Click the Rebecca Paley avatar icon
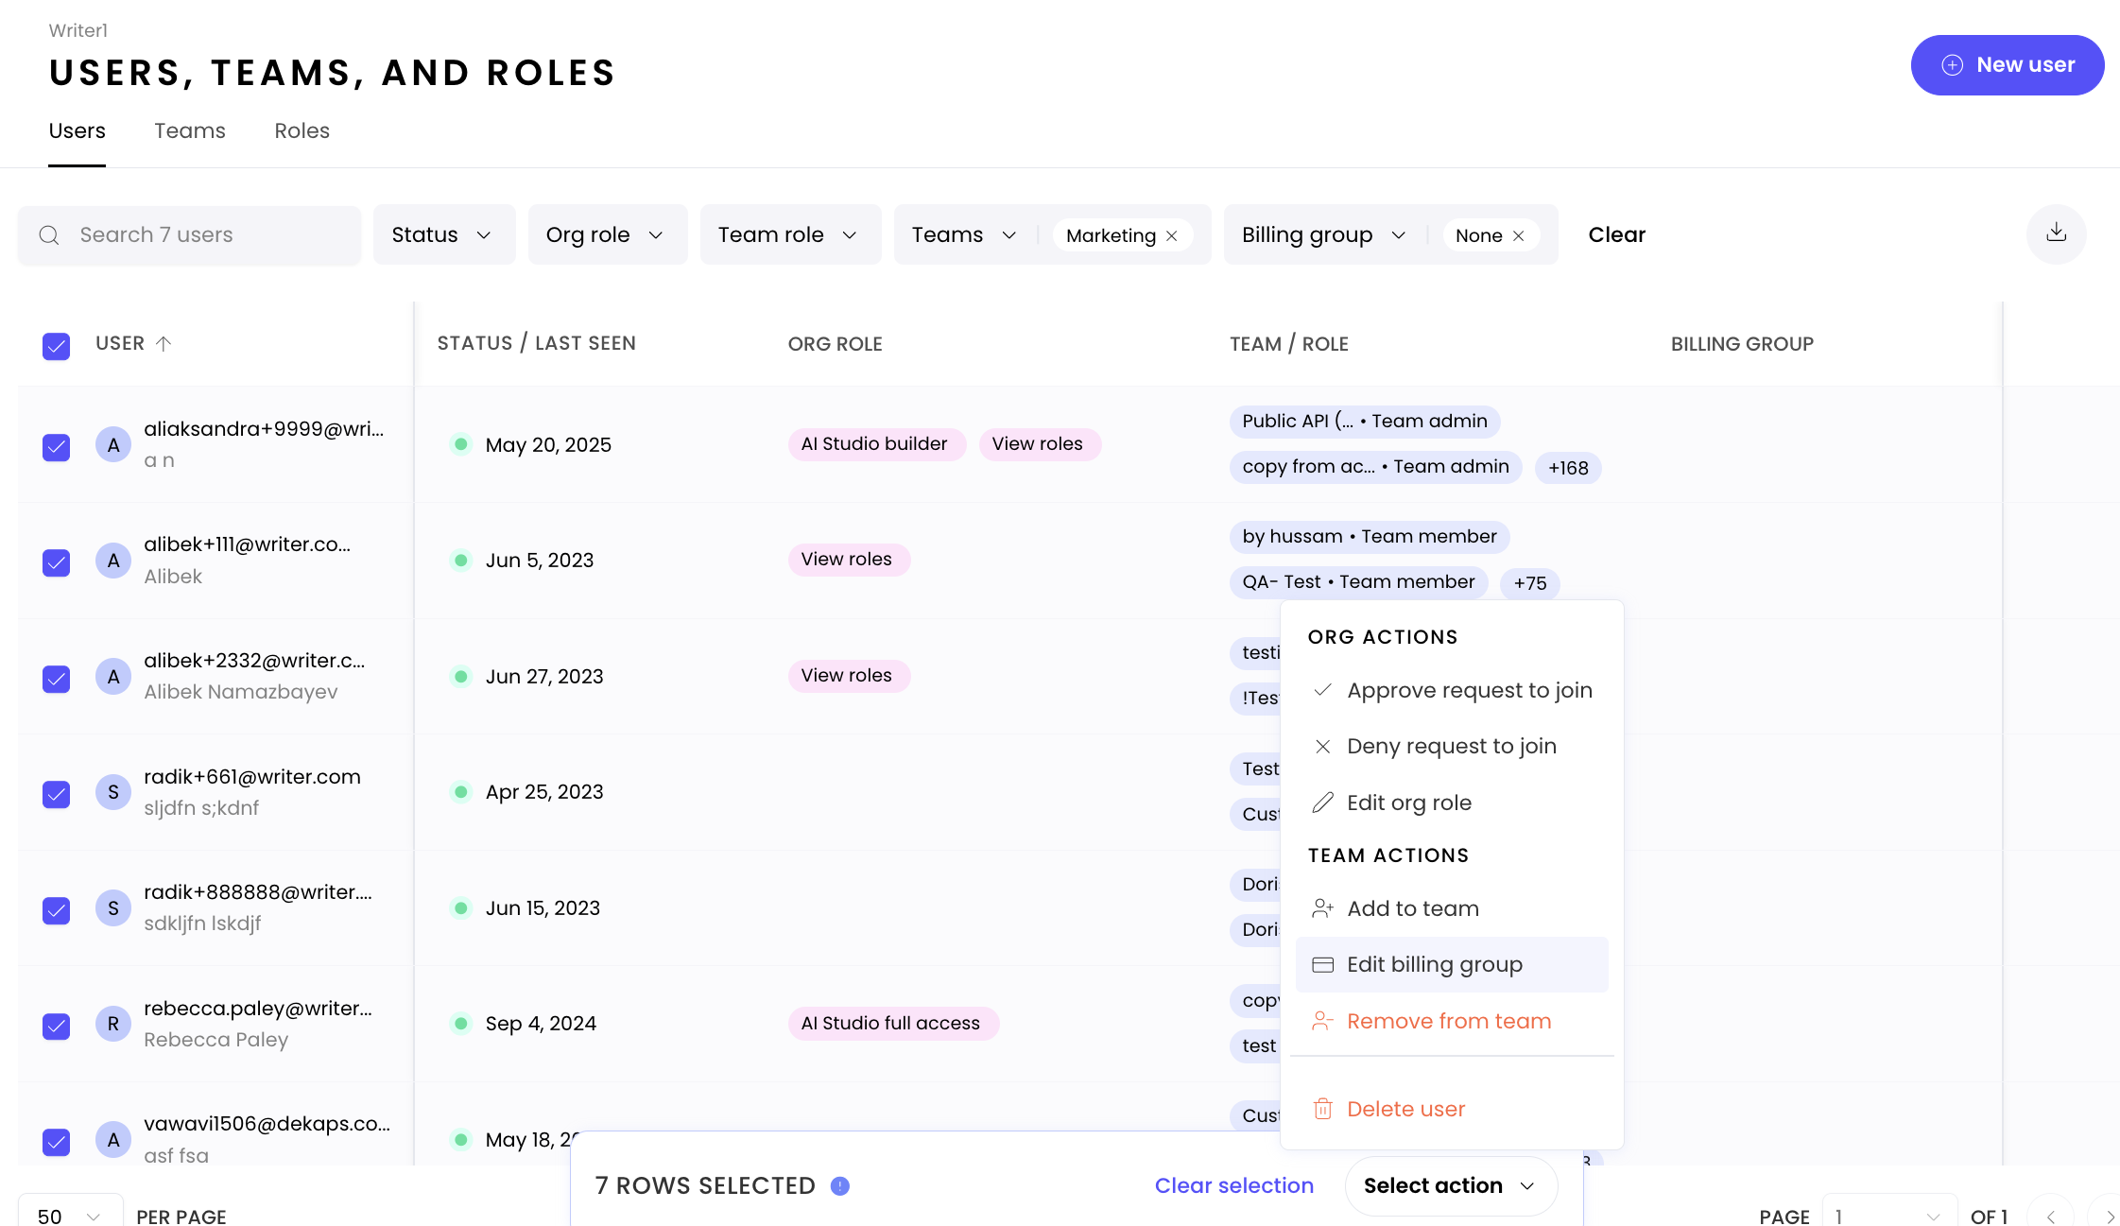Image resolution: width=2120 pixels, height=1226 pixels. pos(113,1024)
